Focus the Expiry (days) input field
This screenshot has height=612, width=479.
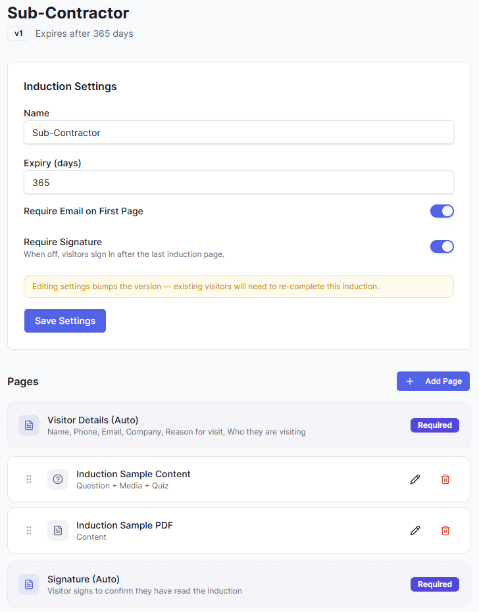[x=239, y=183]
